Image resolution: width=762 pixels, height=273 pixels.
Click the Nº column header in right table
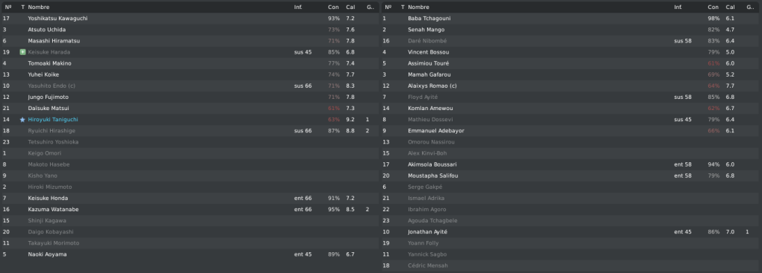388,7
